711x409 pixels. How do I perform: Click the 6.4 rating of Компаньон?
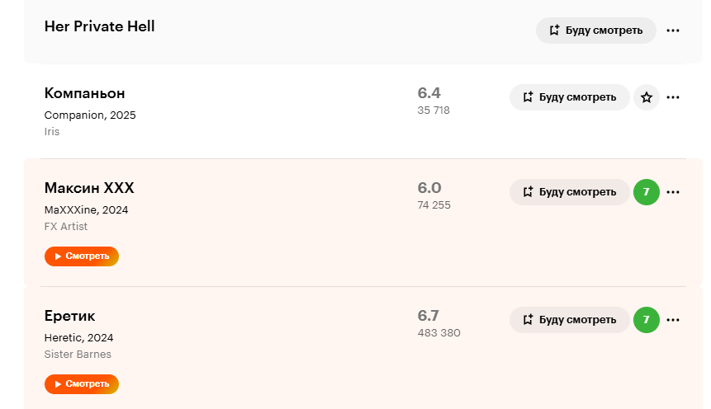point(429,93)
